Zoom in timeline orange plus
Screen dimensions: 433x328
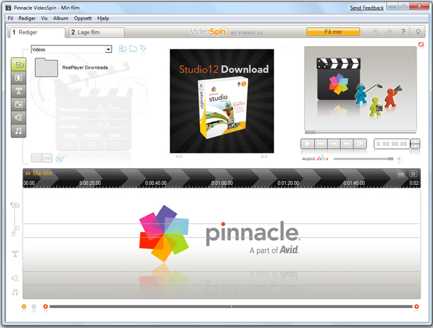point(24,307)
